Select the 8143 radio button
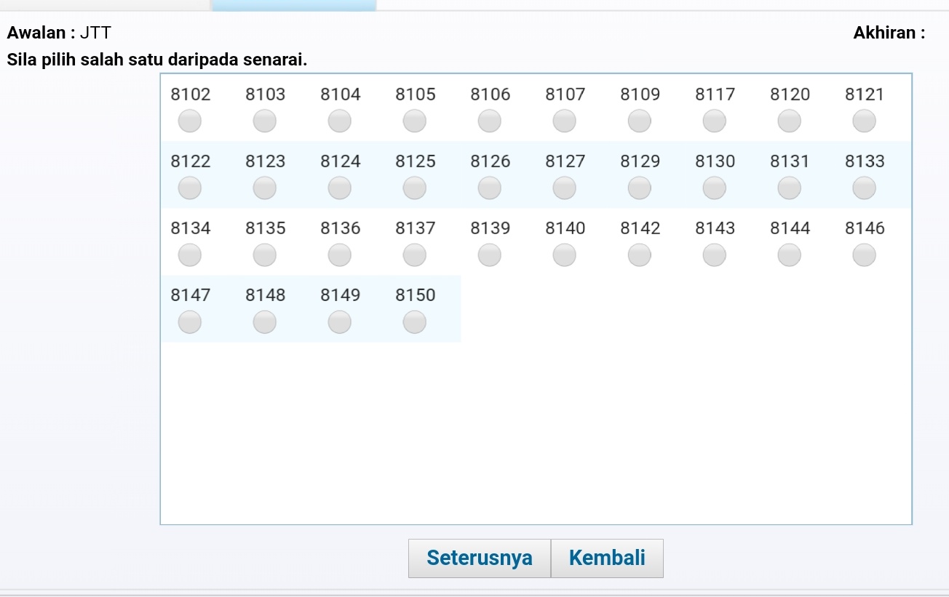This screenshot has width=949, height=597. click(x=714, y=255)
